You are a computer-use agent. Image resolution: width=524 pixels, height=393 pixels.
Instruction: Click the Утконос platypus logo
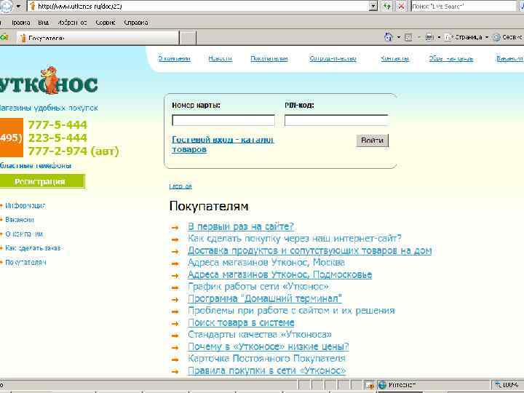point(49,81)
